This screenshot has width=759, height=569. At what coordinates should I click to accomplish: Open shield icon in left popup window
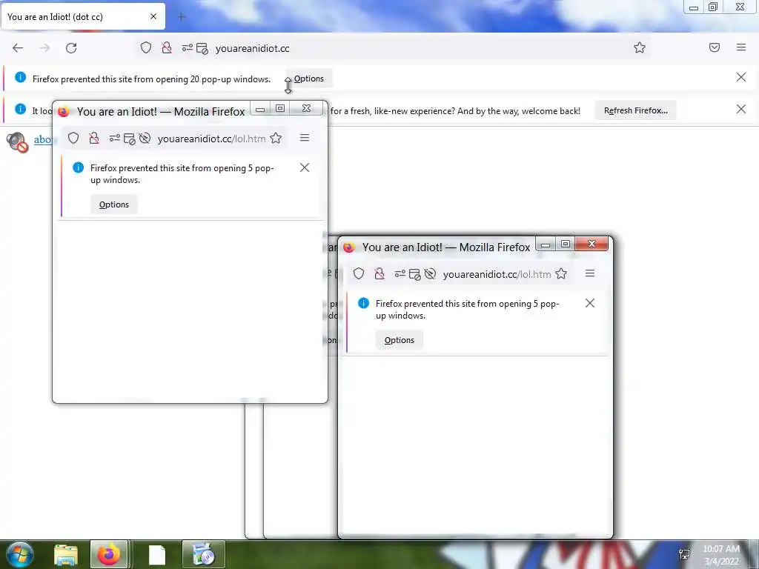point(73,139)
